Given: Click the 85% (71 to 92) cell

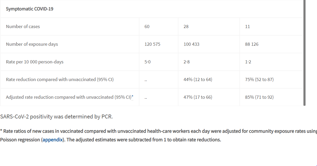Looking at the screenshot, I should pos(271,97).
